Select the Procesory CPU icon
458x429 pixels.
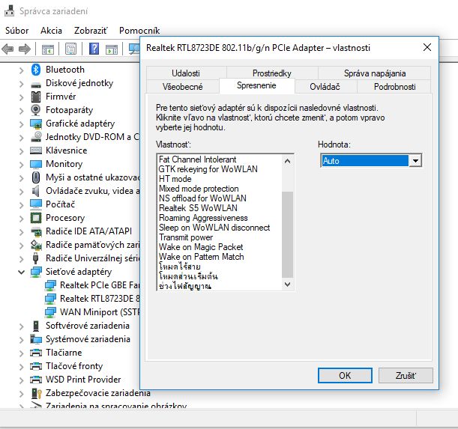pos(36,218)
